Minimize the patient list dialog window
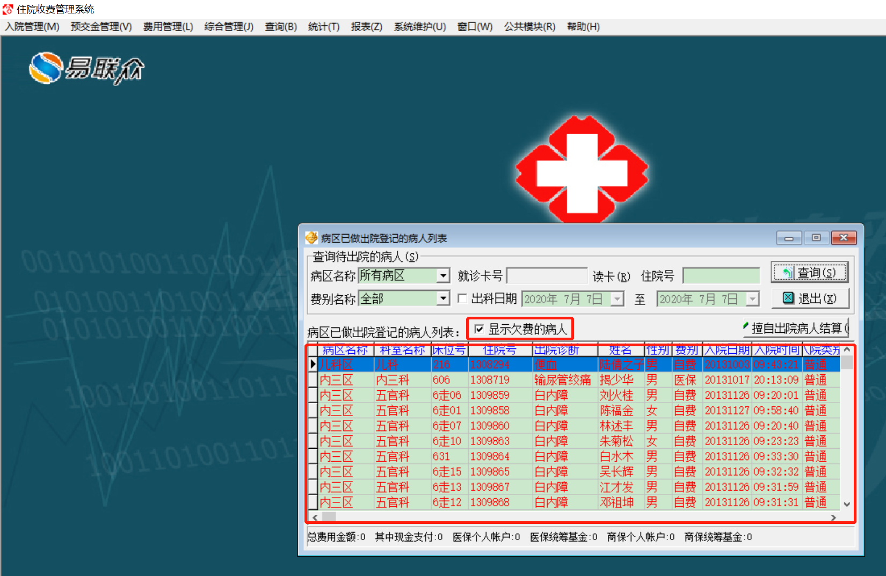 [789, 238]
